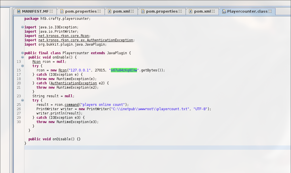
Task: Switch to the second pom.xml tab
Action: (x=202, y=11)
